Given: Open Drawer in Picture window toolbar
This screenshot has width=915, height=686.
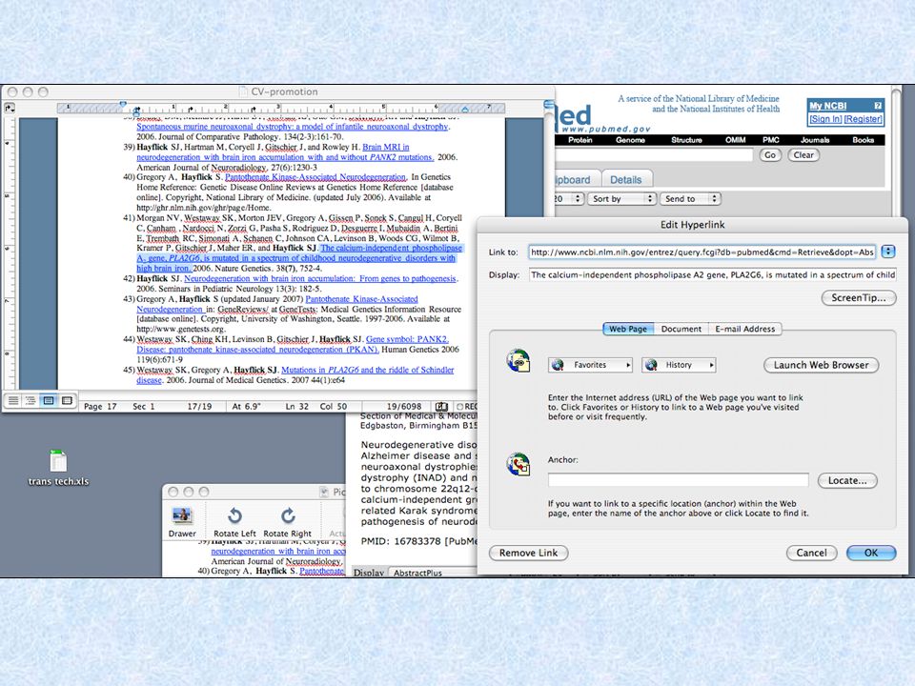Looking at the screenshot, I should click(182, 521).
